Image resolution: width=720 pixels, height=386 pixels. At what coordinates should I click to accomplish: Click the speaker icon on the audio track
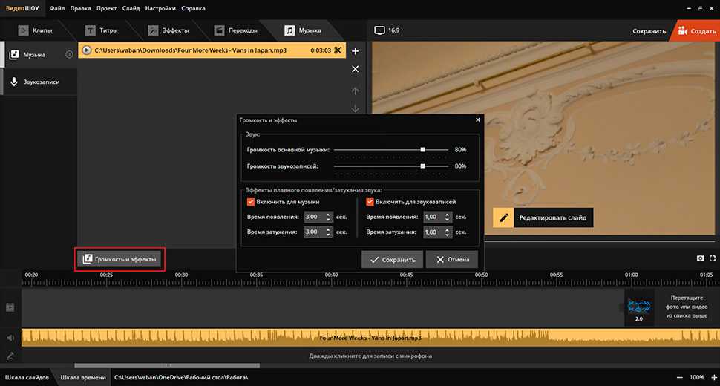pos(10,338)
